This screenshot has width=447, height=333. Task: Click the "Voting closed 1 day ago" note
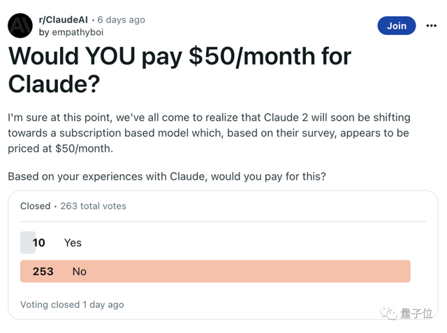click(x=72, y=304)
